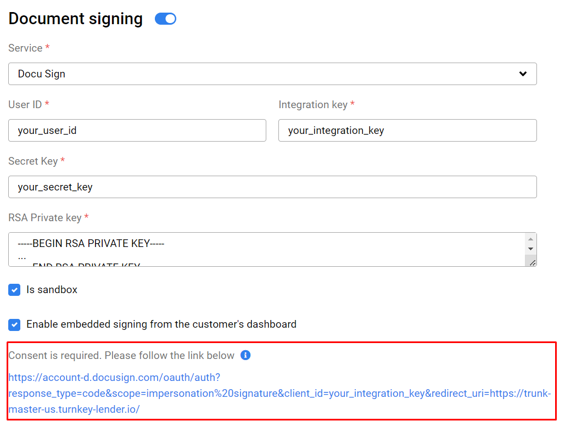Focus the Integration key input field
Image resolution: width=565 pixels, height=421 pixels.
tap(407, 131)
